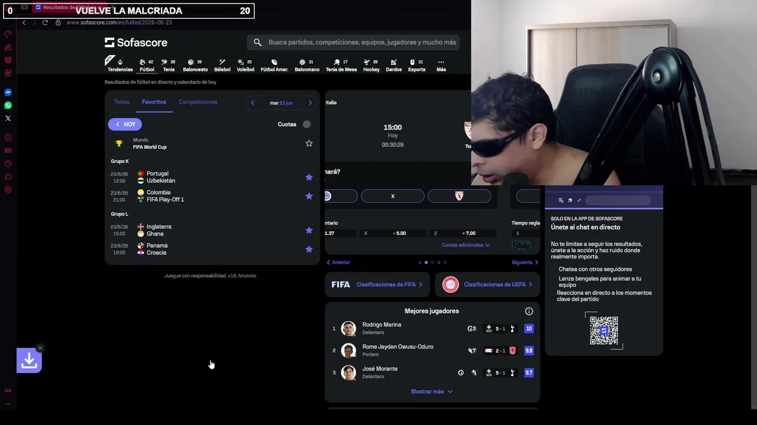Image resolution: width=757 pixels, height=425 pixels.
Task: Open the Baloncesto sport category
Action: 195,65
